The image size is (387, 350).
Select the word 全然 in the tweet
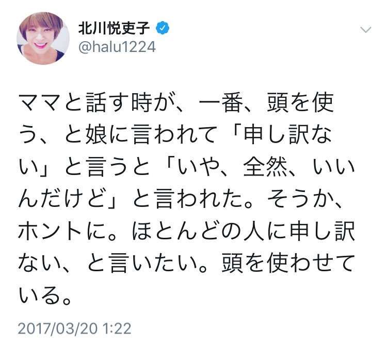coord(265,167)
